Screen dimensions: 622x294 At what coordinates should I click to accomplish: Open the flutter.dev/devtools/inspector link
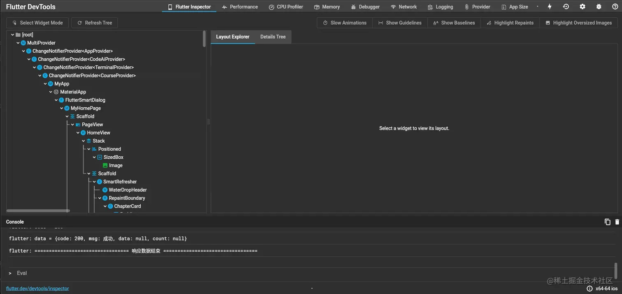[x=37, y=289]
